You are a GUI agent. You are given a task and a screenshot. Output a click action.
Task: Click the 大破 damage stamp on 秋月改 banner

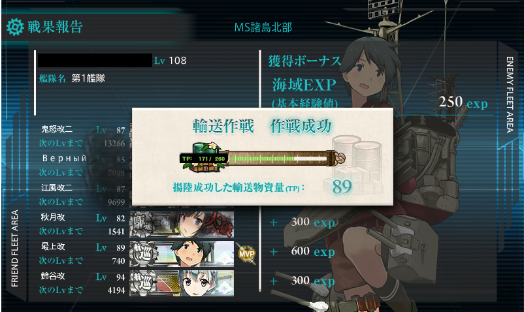coord(218,225)
